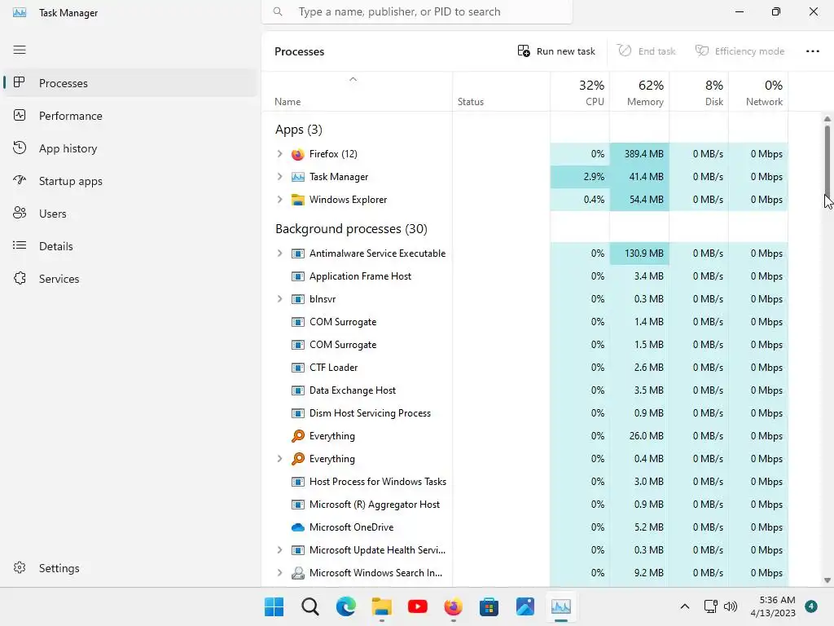The image size is (834, 626).
Task: Click the App history clock icon
Action: (20, 148)
